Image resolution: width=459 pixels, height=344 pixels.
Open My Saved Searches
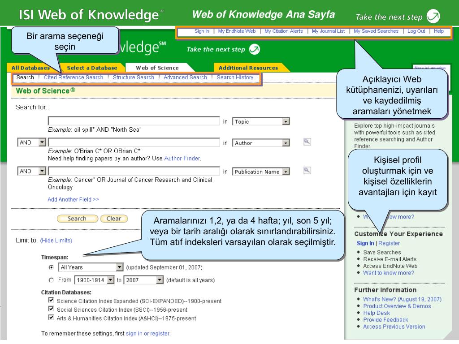click(x=376, y=31)
